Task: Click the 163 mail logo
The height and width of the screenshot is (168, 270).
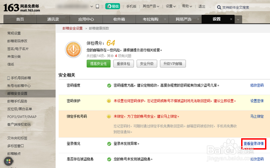Action: click(22, 8)
